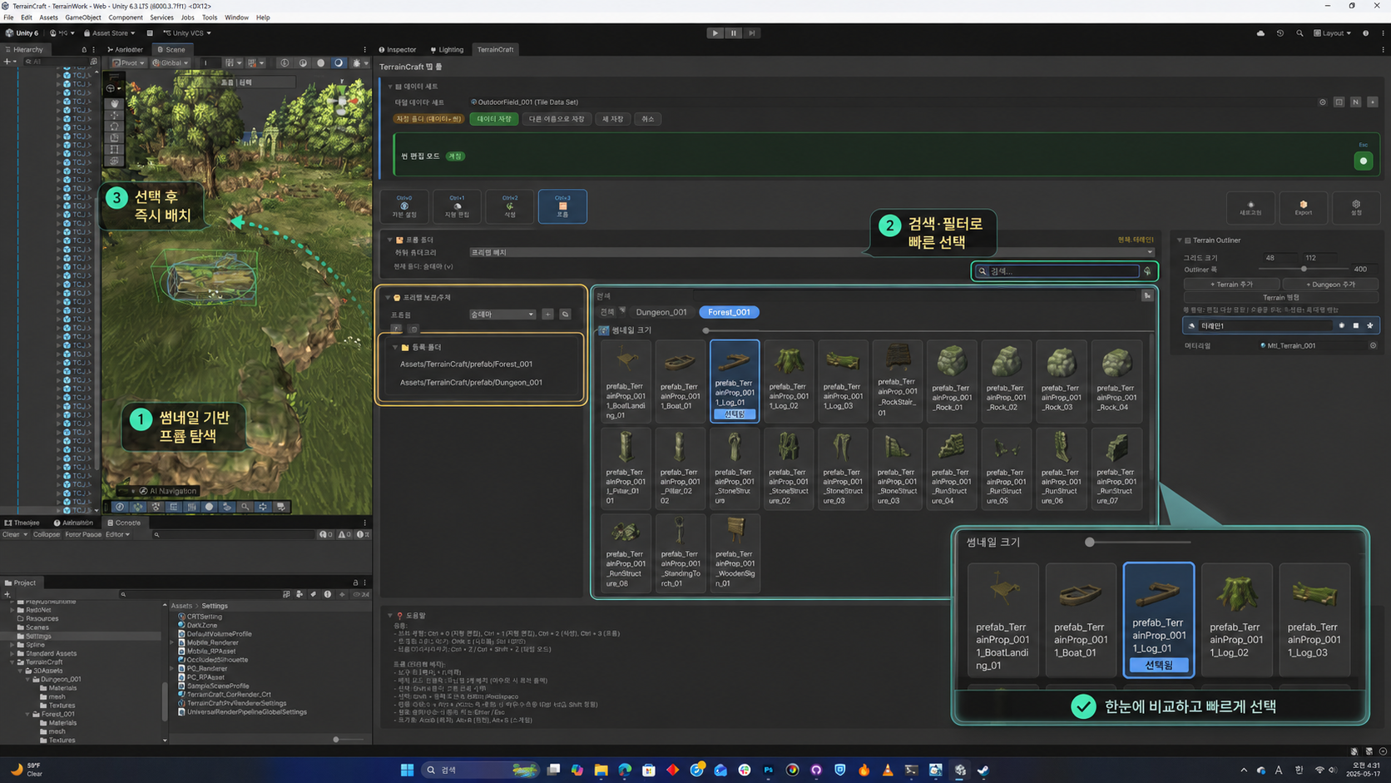Click the Unity global search magnifier
1391x783 pixels.
point(1299,33)
